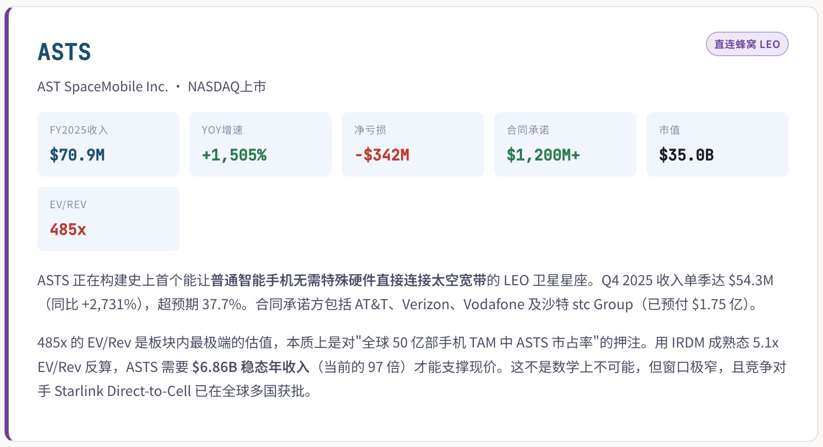Image resolution: width=823 pixels, height=447 pixels.
Task: Click the ASTS ticker heading
Action: click(x=64, y=52)
